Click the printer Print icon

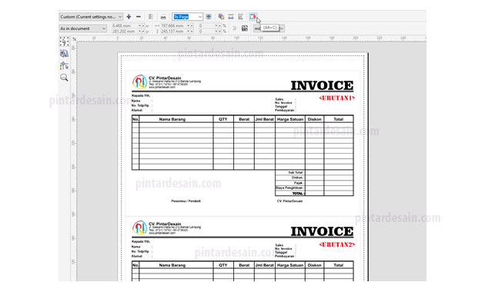click(163, 17)
